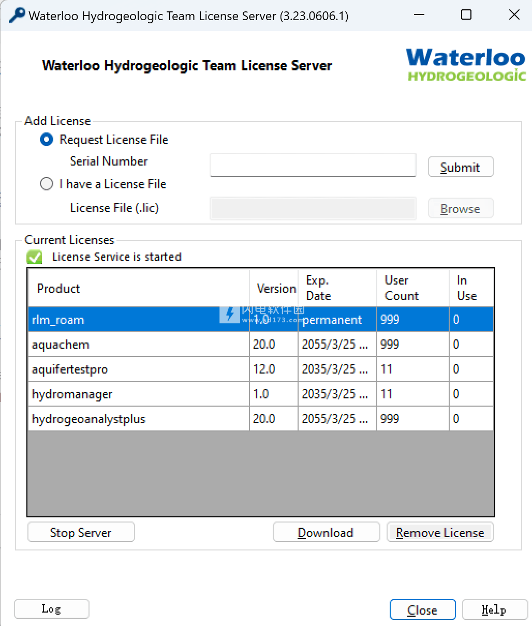Click hydromanager's user count 11 cell
The width and height of the screenshot is (532, 626).
(x=413, y=394)
